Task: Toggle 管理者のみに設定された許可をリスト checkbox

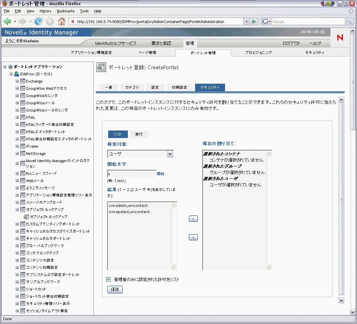Action: click(x=108, y=279)
